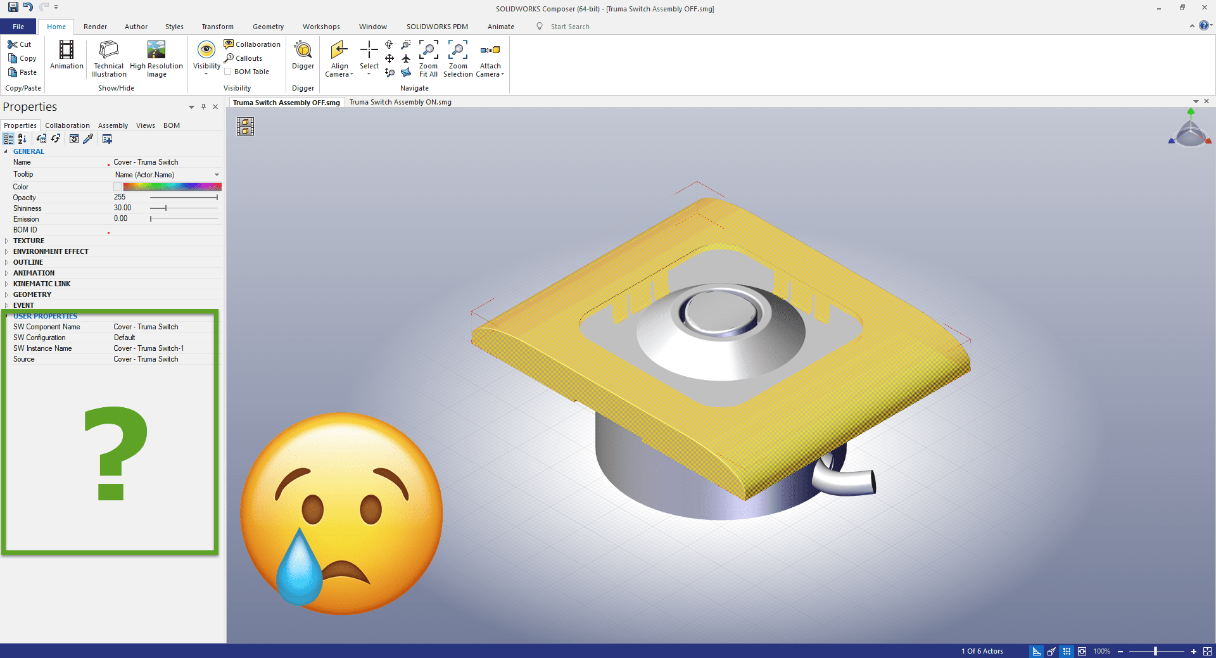
Task: Switch to the Author ribbon tab
Action: 136,27
